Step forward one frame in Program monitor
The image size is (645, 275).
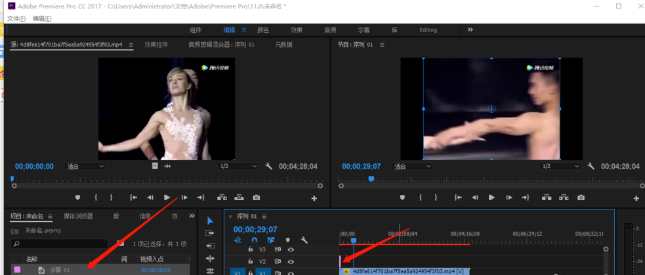pos(509,198)
